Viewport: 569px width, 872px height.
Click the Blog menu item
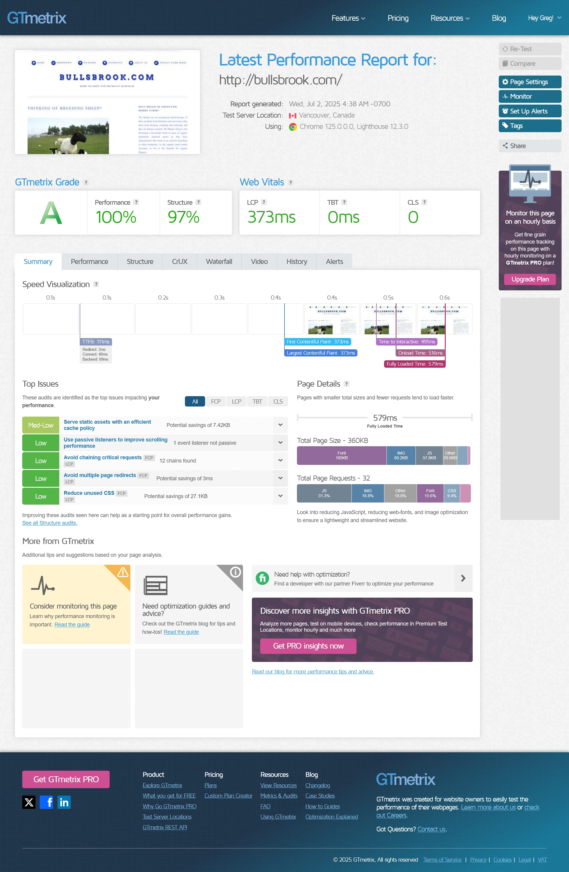tap(499, 18)
